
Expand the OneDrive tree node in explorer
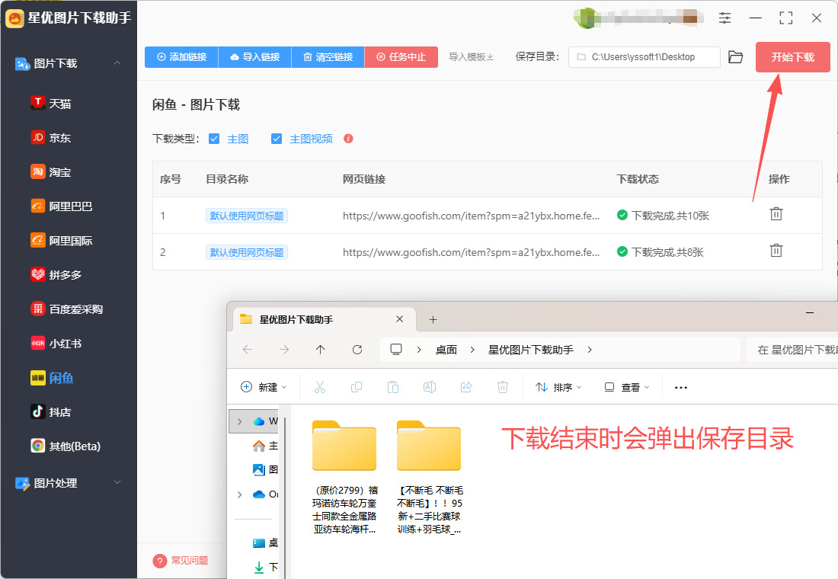pos(239,494)
